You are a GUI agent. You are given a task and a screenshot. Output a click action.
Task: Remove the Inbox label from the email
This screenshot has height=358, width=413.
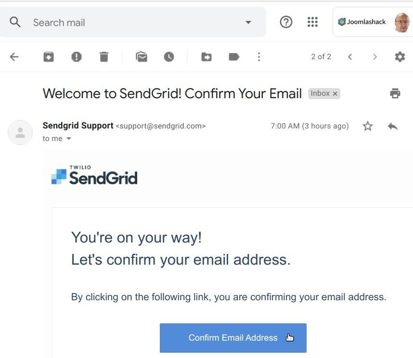(335, 93)
